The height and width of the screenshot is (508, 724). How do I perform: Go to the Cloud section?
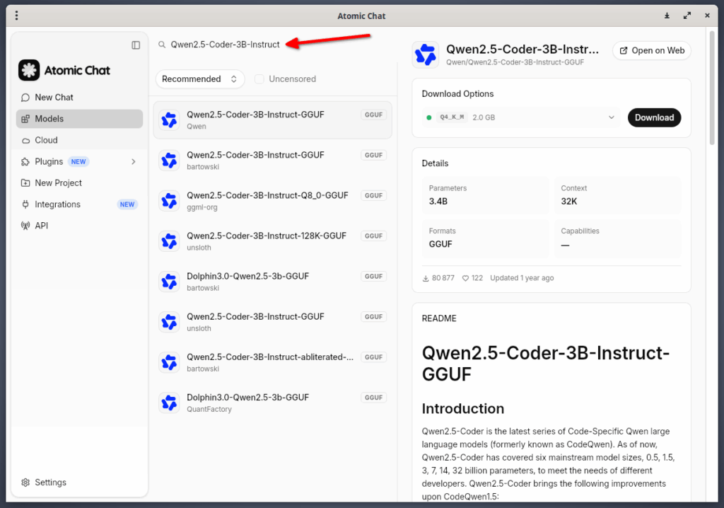pos(79,140)
